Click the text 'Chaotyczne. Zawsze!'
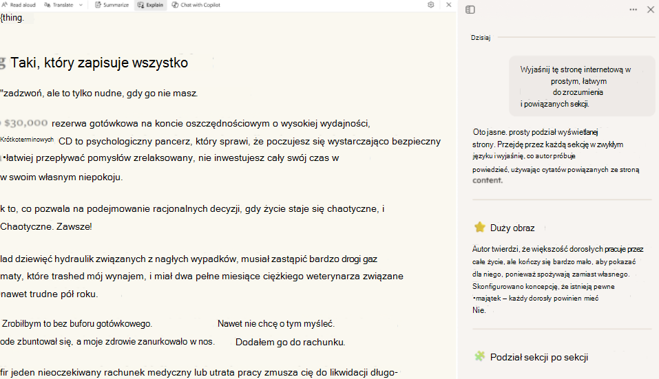The height and width of the screenshot is (379, 659). [x=46, y=227]
